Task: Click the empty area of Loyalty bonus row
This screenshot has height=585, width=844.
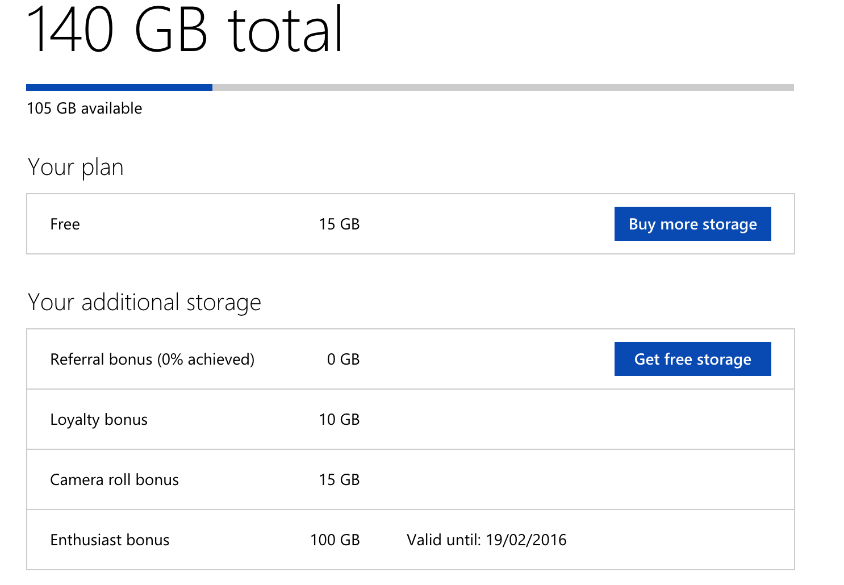Action: click(x=568, y=419)
